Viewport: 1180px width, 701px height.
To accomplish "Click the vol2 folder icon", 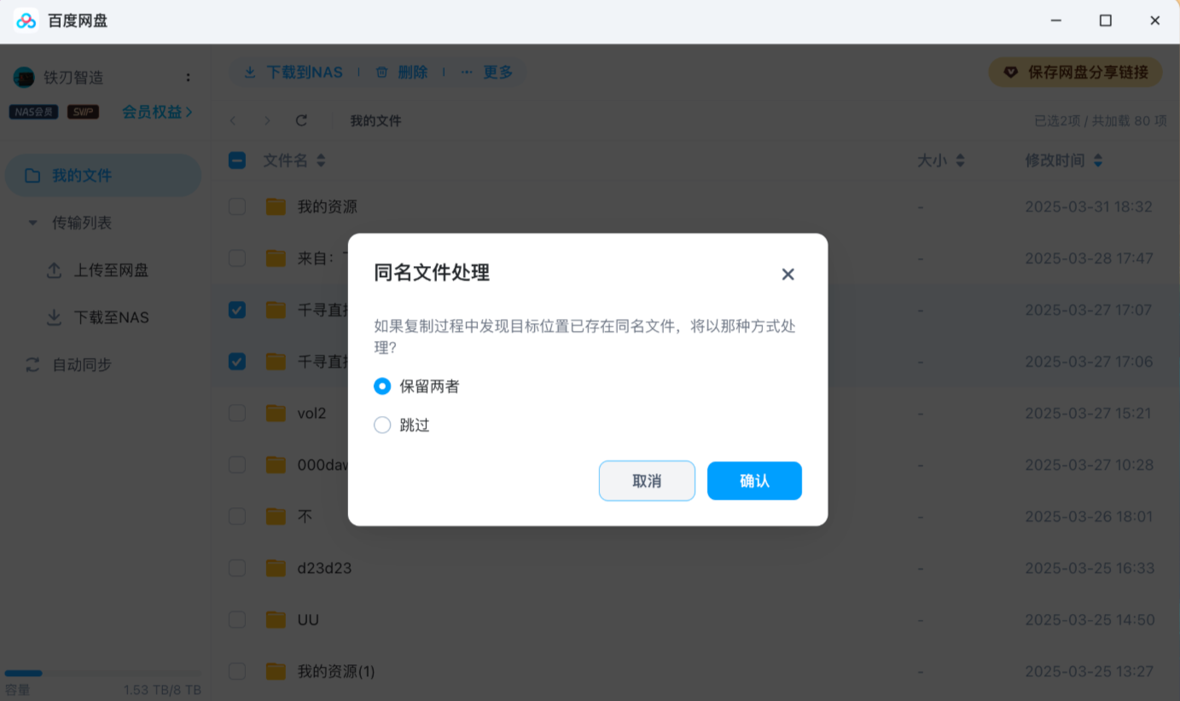I will point(276,413).
